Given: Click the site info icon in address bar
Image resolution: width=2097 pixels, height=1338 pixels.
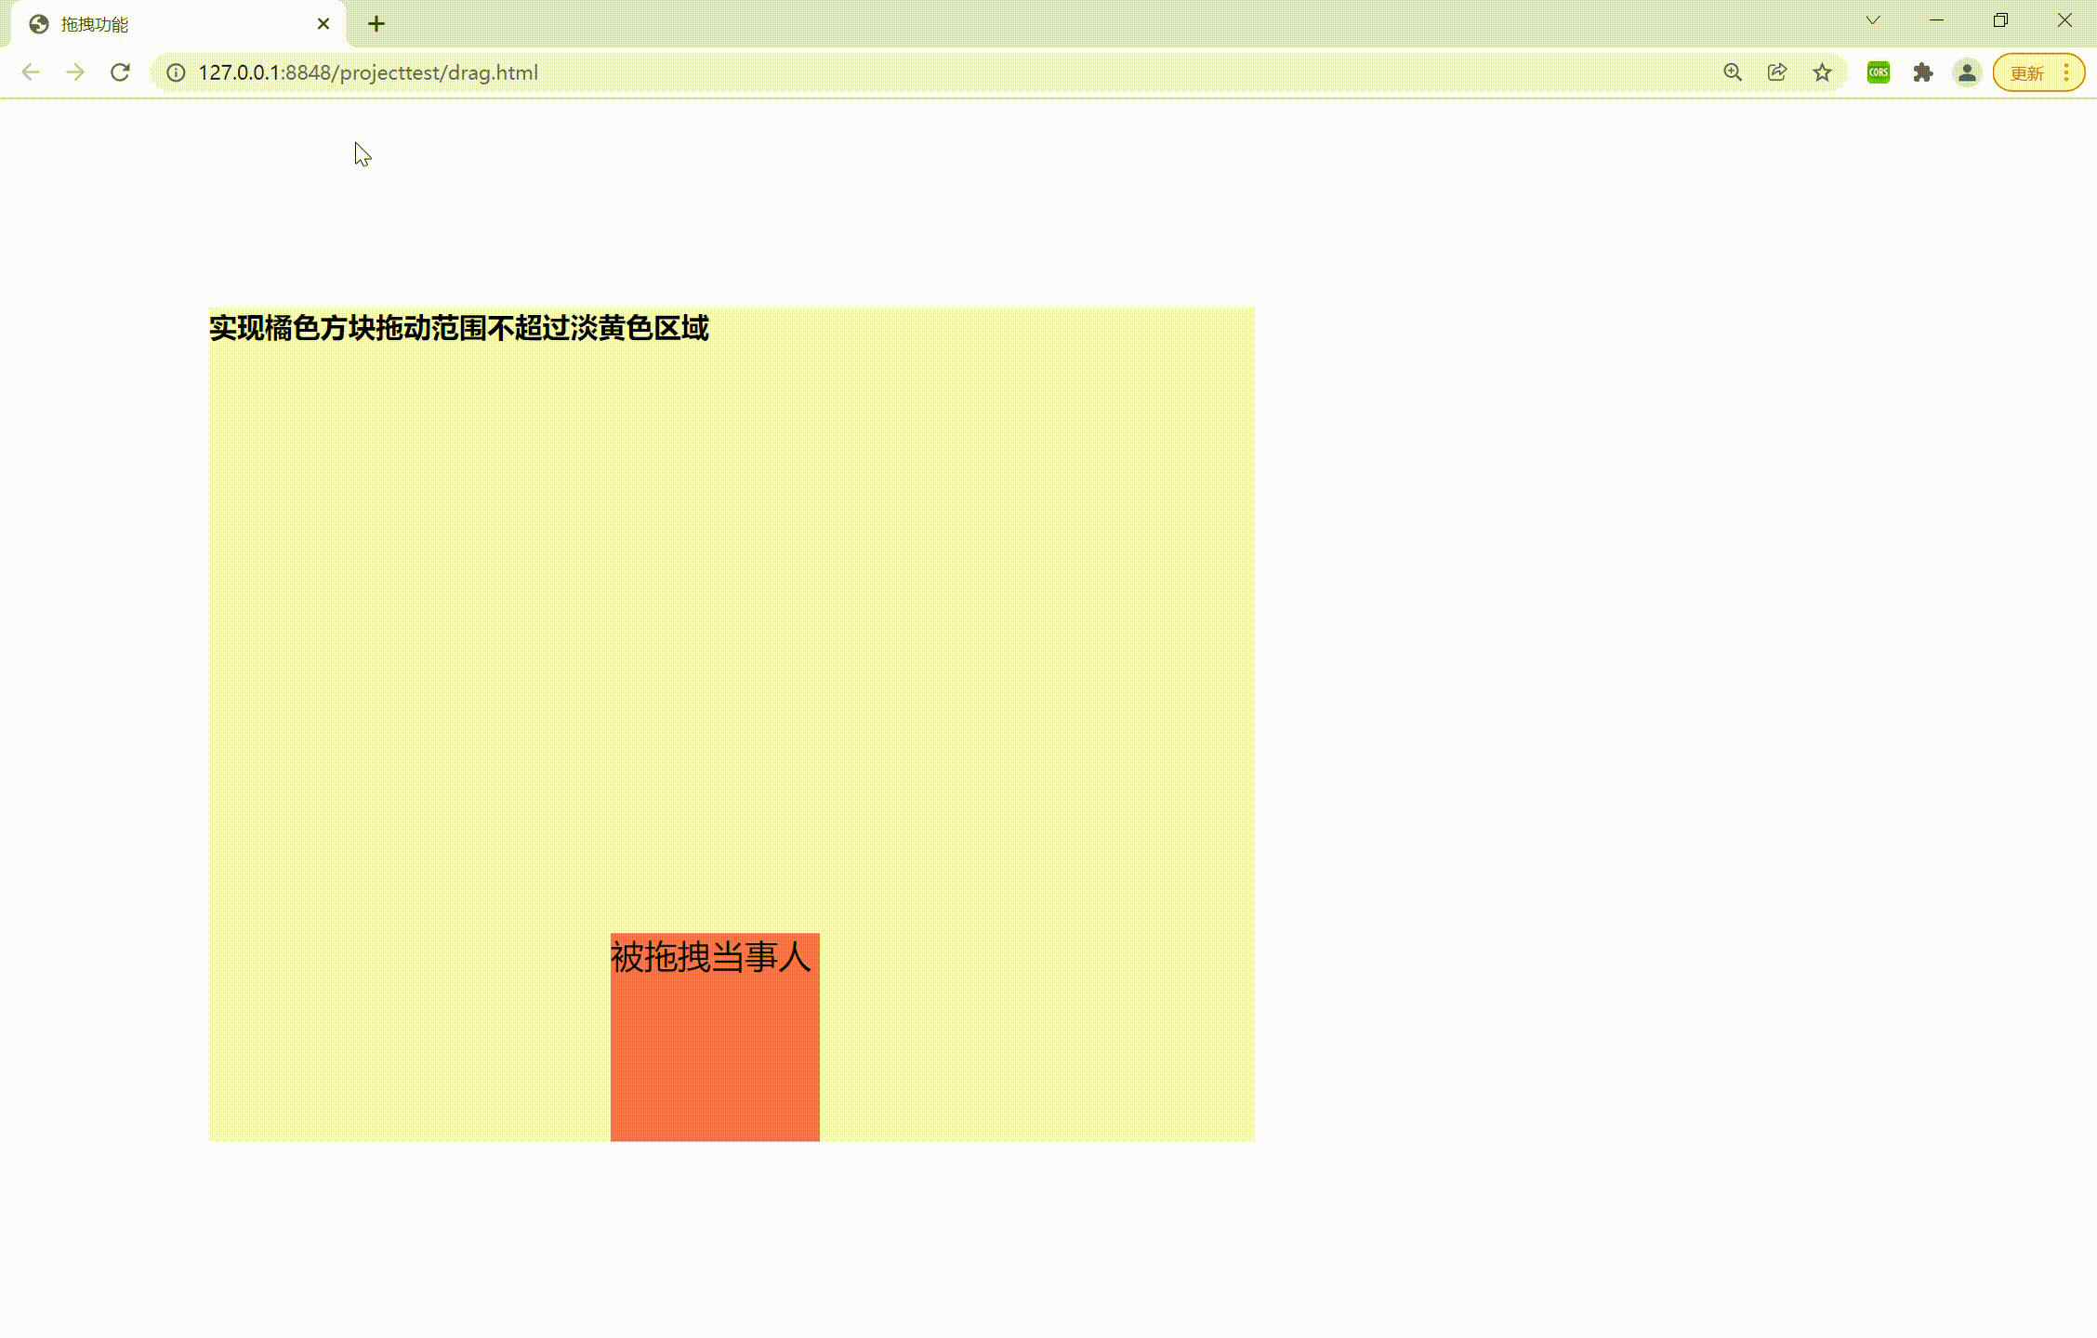Looking at the screenshot, I should click(x=175, y=72).
